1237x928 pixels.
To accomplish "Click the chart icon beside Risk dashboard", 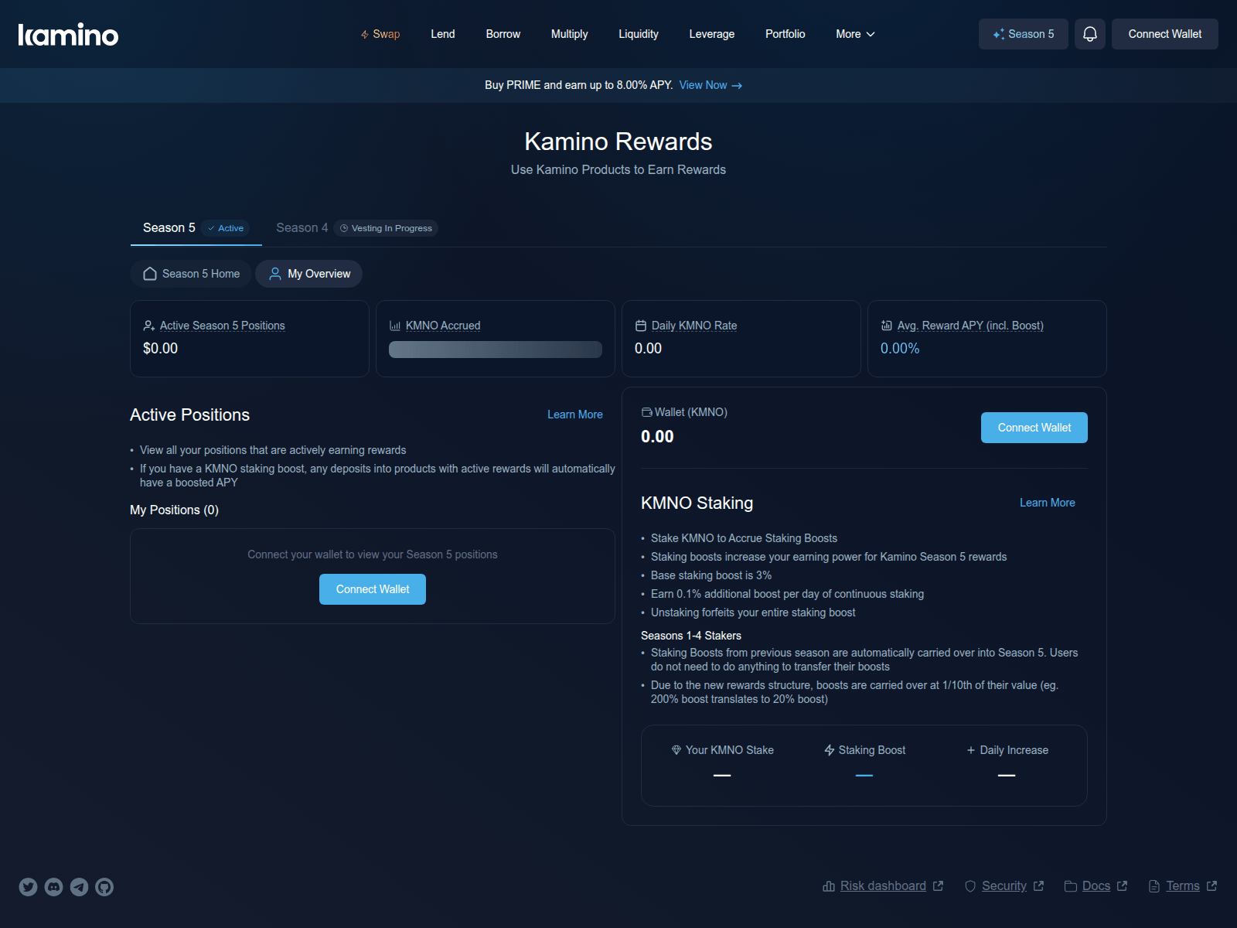I will coord(827,885).
